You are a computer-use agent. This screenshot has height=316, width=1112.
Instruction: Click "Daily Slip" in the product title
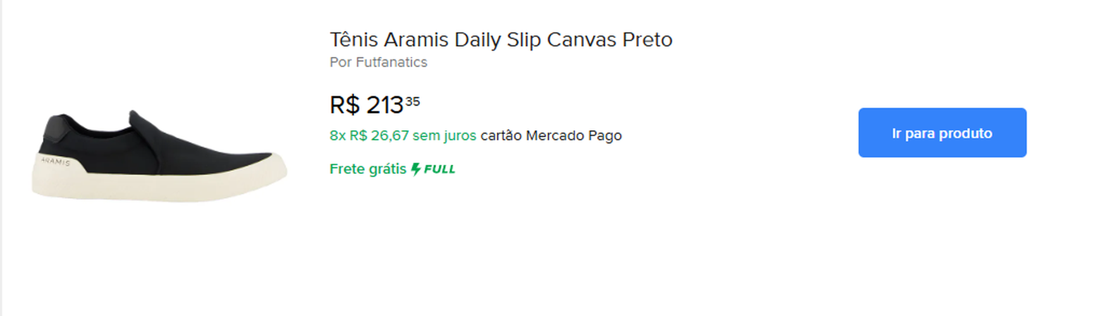498,40
